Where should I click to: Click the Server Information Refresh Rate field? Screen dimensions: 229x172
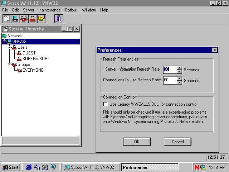(x=170, y=70)
